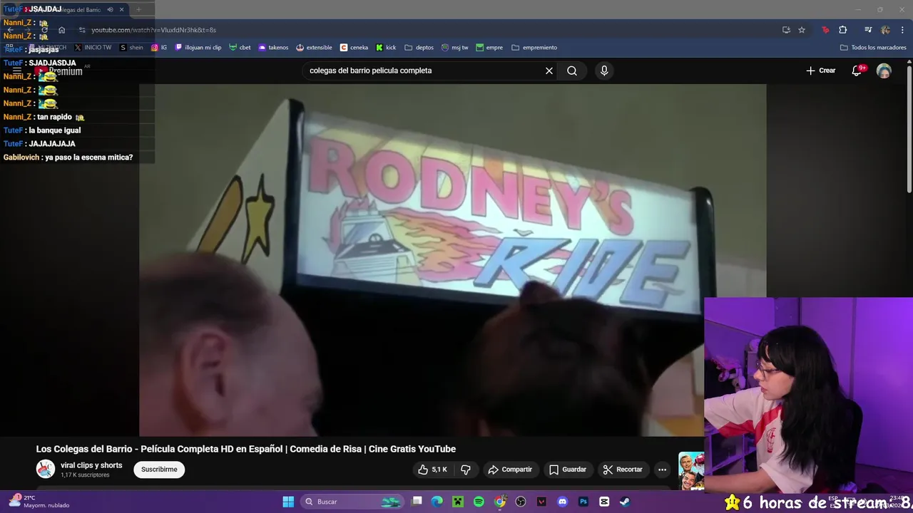The image size is (913, 513).
Task: Open the Chrome extensions puzzle icon
Action: pyautogui.click(x=843, y=30)
